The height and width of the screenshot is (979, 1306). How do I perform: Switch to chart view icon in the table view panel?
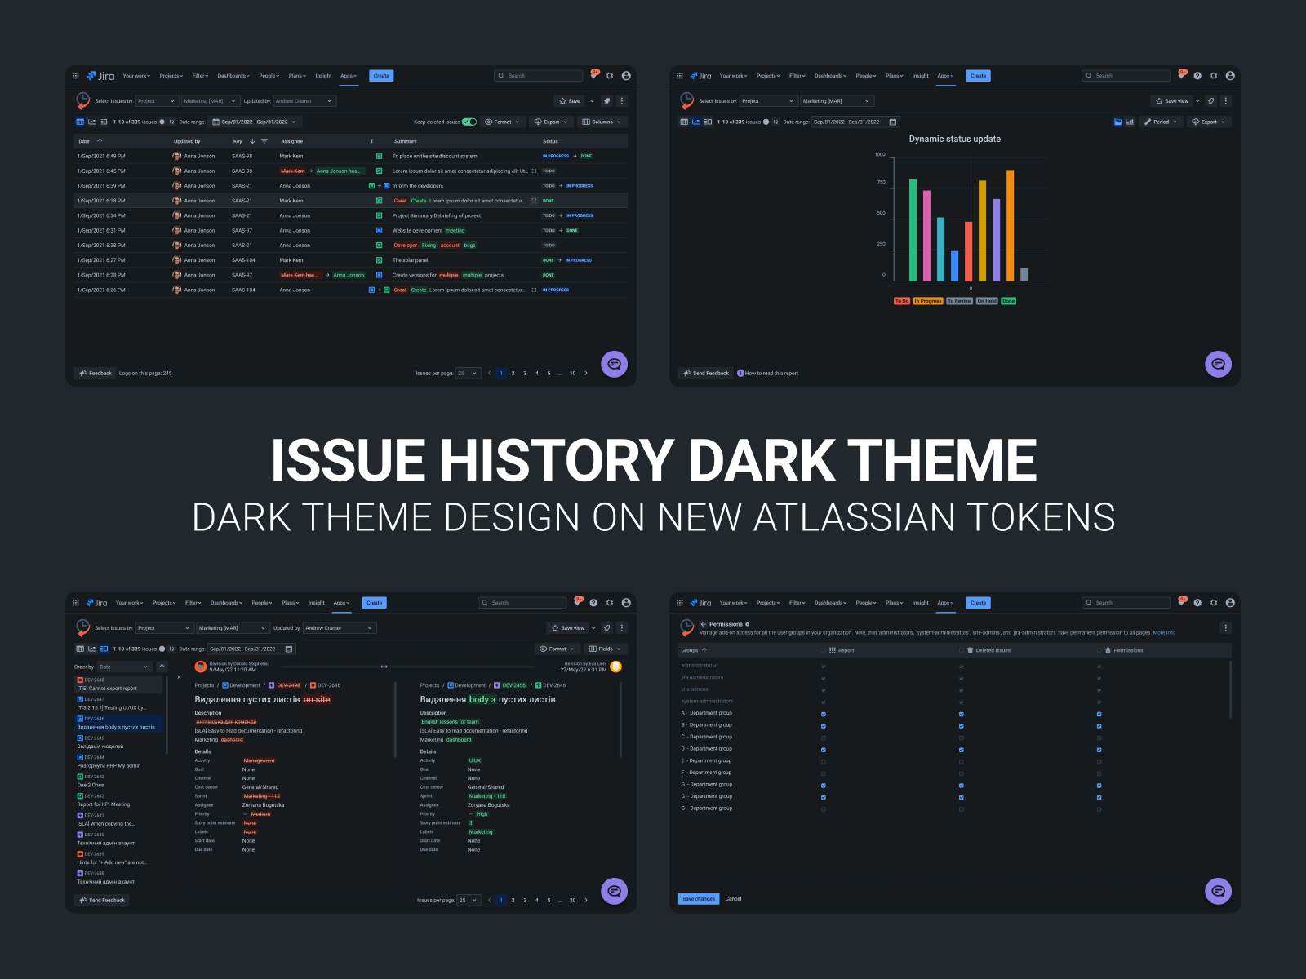point(92,122)
